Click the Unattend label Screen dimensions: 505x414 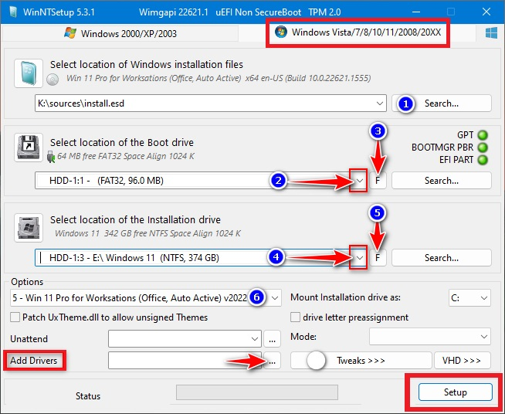pos(29,339)
